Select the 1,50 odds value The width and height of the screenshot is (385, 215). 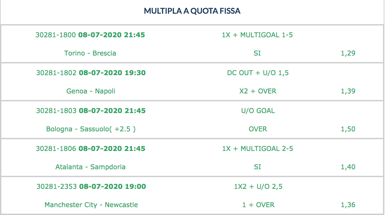pyautogui.click(x=348, y=129)
